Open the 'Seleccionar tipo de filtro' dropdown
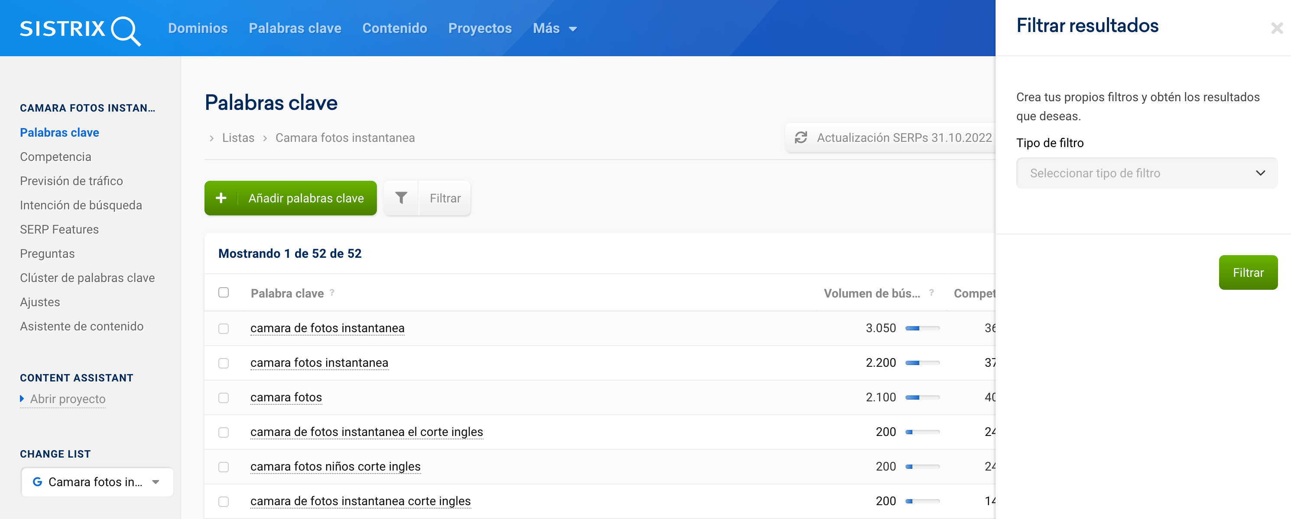Screen dimensions: 1291x519 coord(1146,173)
